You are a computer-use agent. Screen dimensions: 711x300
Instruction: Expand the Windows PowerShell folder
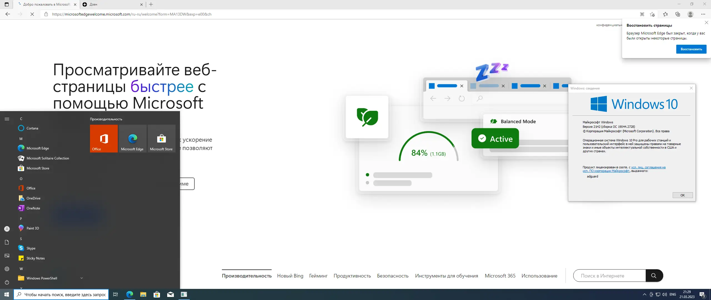[x=81, y=278]
